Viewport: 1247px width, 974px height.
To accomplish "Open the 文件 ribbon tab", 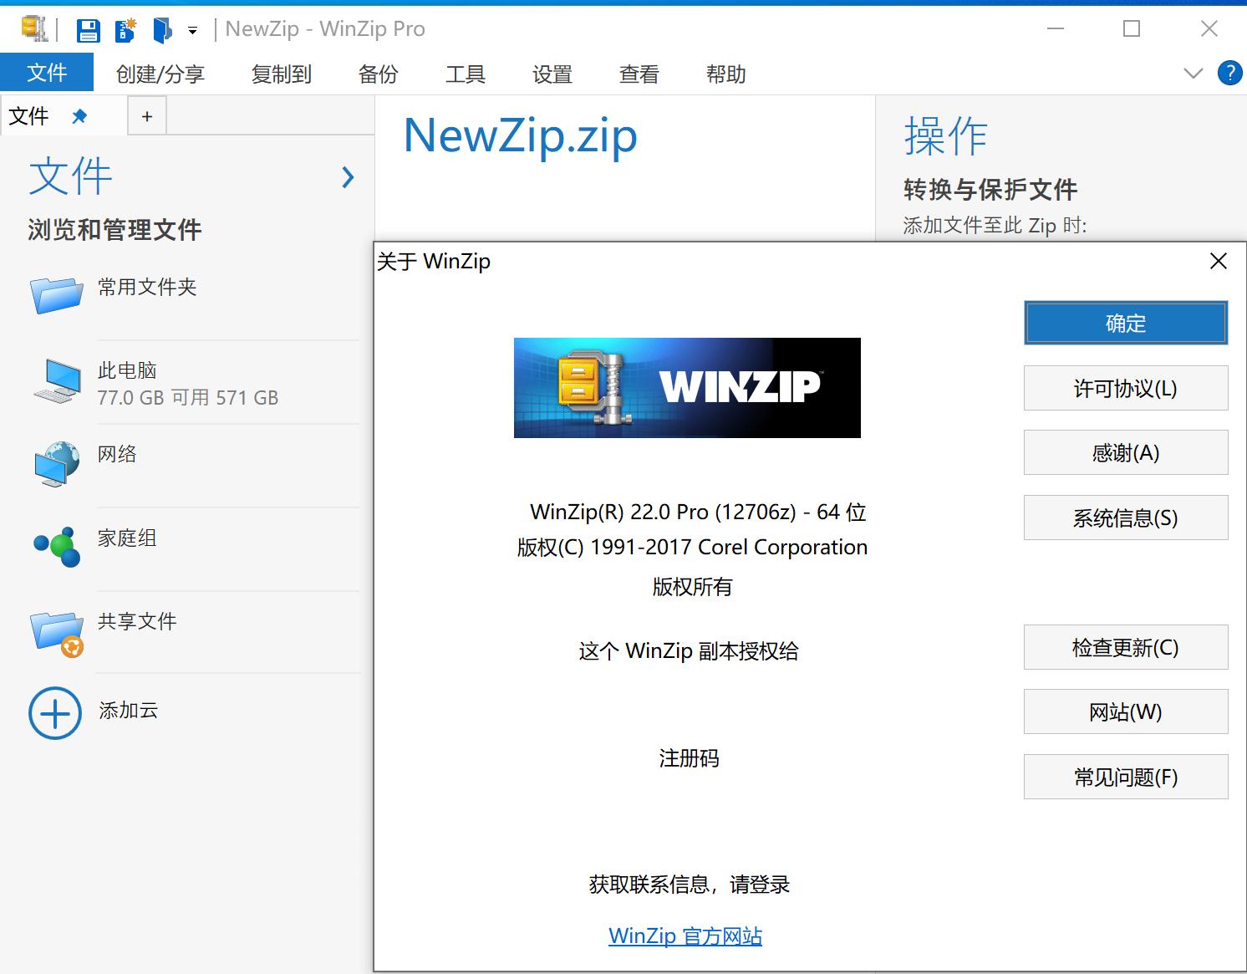I will [x=47, y=73].
